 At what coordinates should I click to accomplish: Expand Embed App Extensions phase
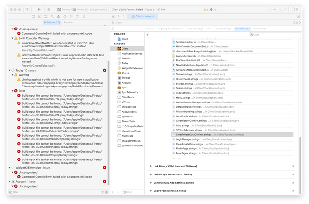point(151,175)
